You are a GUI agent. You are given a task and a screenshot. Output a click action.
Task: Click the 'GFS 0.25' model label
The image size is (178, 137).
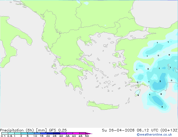(x=58, y=130)
